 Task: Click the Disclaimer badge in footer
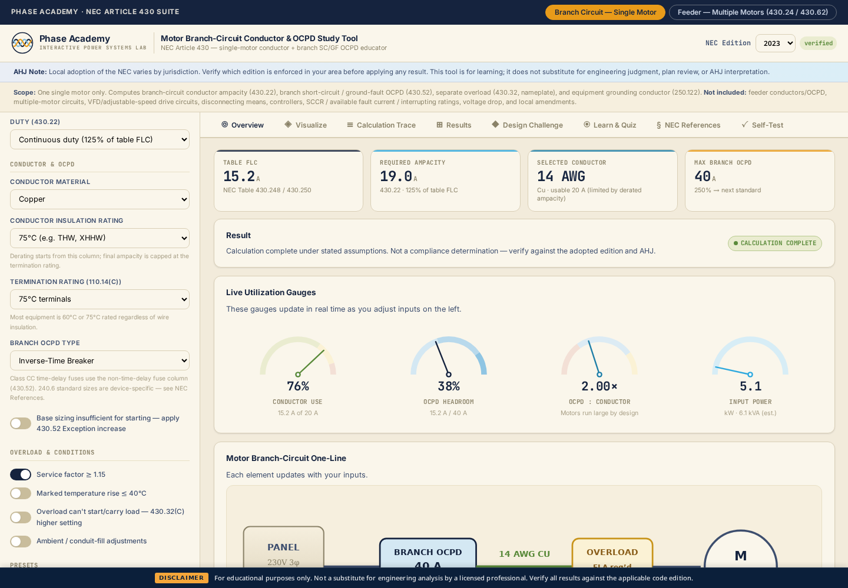[181, 578]
